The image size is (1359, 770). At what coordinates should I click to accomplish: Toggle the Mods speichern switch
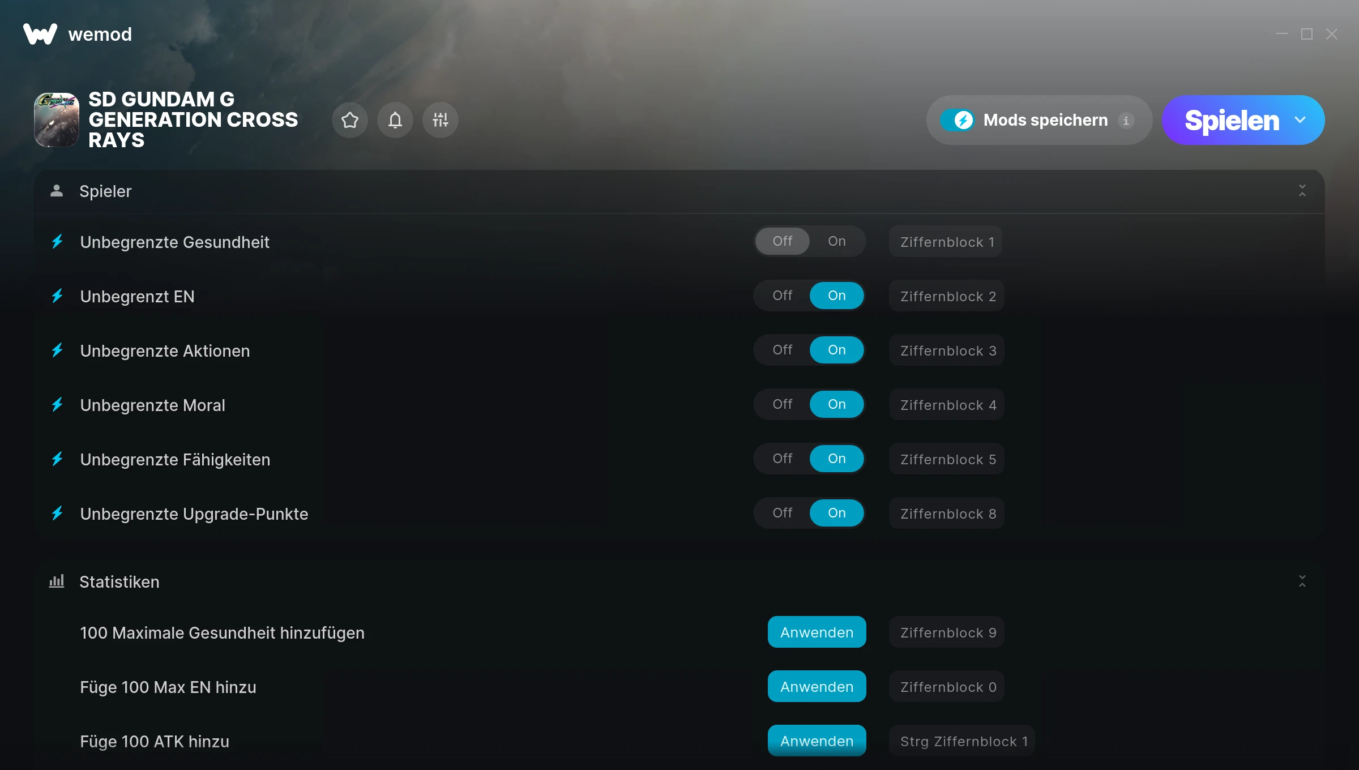tap(958, 120)
